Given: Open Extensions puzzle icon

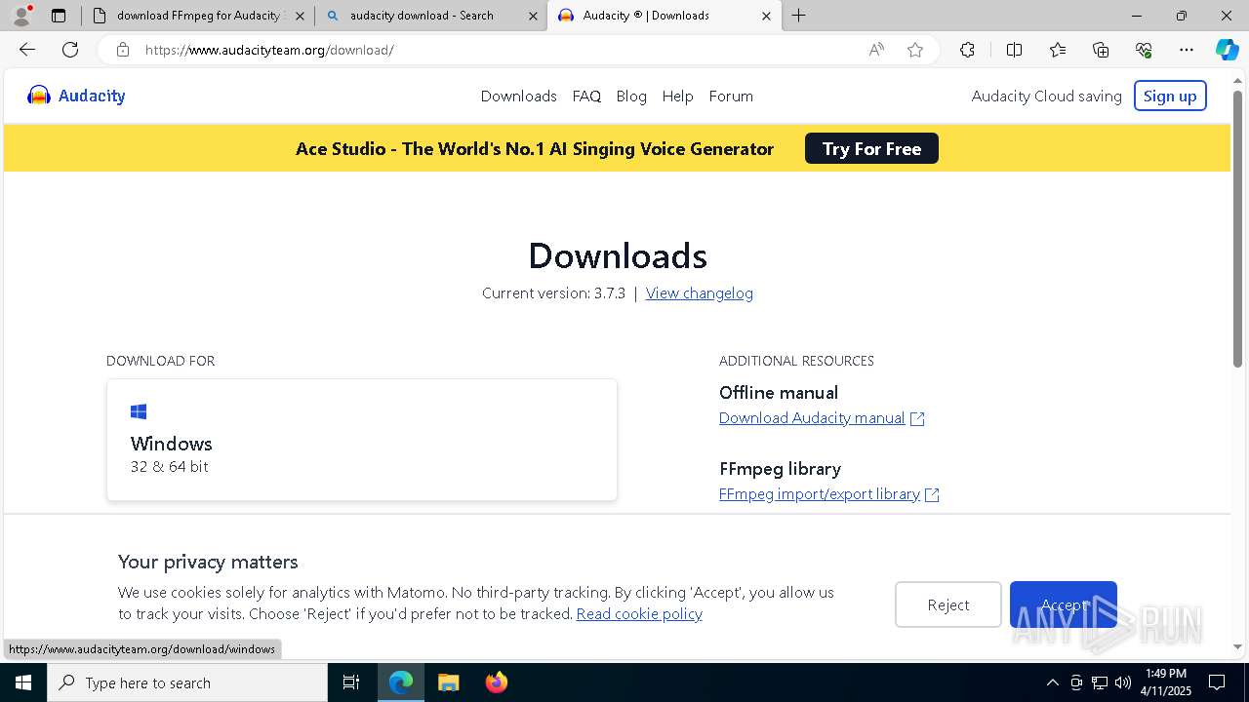Looking at the screenshot, I should click(x=967, y=50).
